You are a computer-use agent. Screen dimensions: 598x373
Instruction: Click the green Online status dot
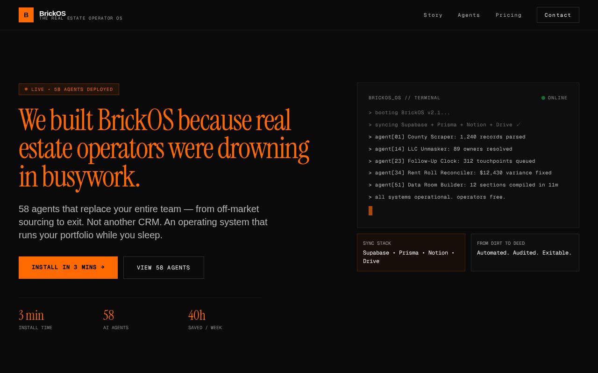(543, 98)
